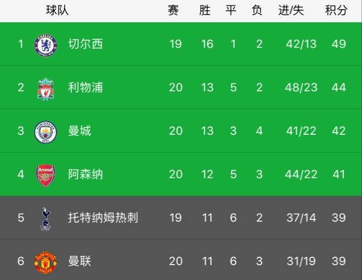Image resolution: width=362 pixels, height=280 pixels.
Task: Click Liverpool's 48/23 goals value
Action: pos(301,87)
